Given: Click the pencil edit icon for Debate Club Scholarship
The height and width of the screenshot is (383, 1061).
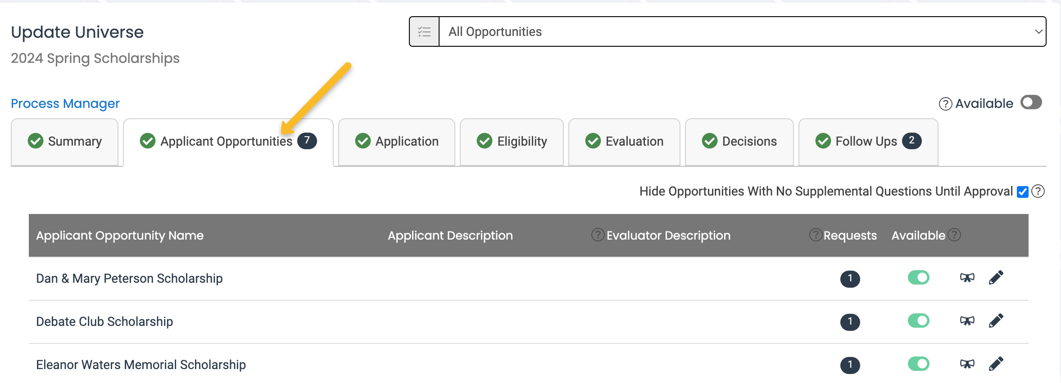Looking at the screenshot, I should [x=996, y=320].
